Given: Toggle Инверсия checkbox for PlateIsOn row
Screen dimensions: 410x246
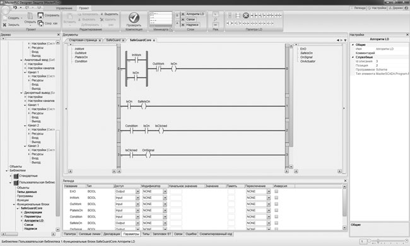Looking at the screenshot, I should [x=276, y=210].
